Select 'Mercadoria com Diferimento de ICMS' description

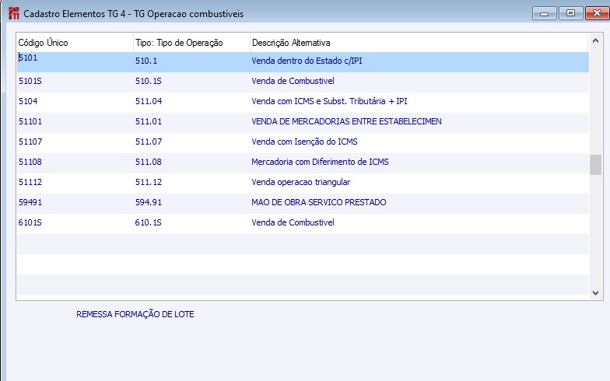(320, 162)
